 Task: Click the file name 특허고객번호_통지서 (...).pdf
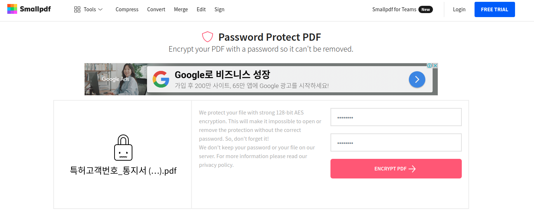pos(123,170)
